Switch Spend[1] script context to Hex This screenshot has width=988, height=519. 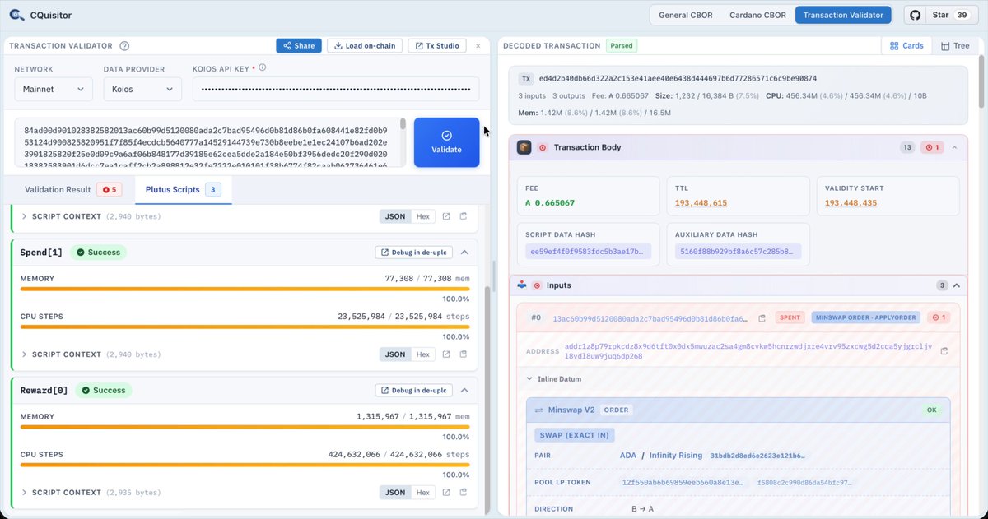tap(422, 354)
